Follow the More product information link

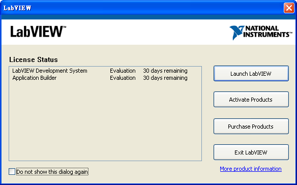click(x=251, y=169)
